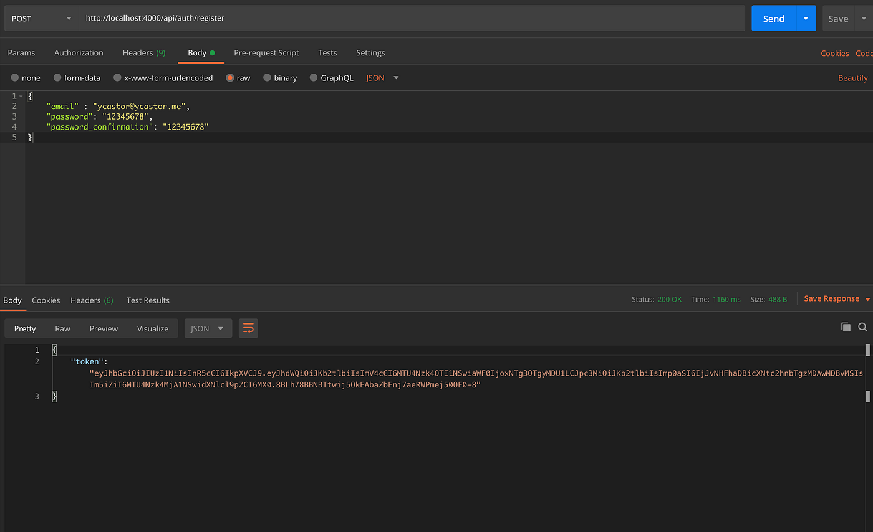
Task: View the Pre-request Script tab
Action: click(x=266, y=53)
